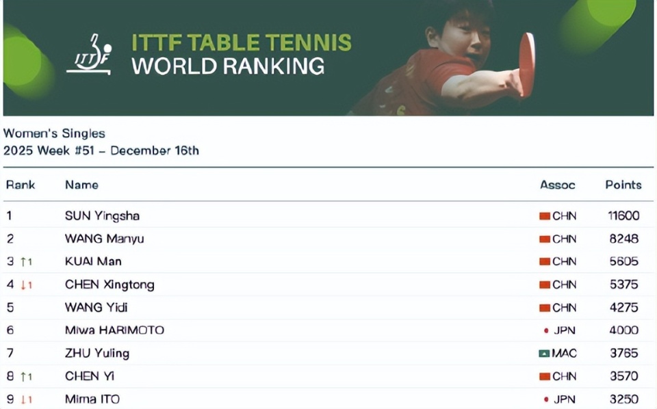Viewport: 657px width, 409px height.
Task: Click the Japan flag next to Miwa HARIMOTO
Action: 545,330
